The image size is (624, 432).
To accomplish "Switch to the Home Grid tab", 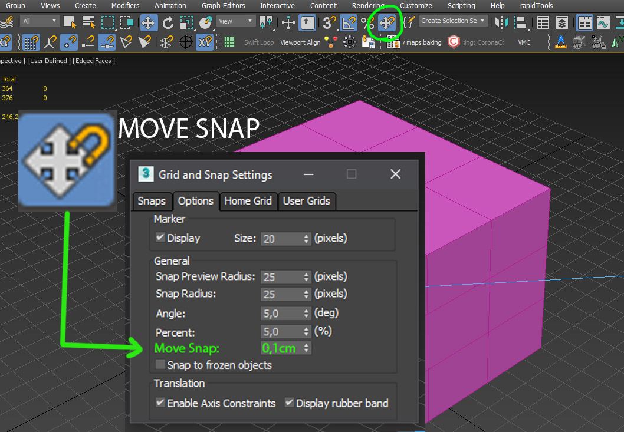I will click(x=248, y=201).
